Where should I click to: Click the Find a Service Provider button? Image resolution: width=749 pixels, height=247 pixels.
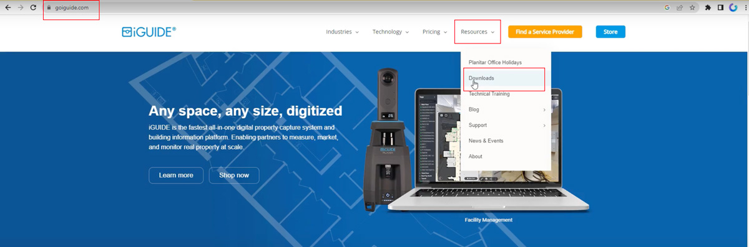pos(545,32)
